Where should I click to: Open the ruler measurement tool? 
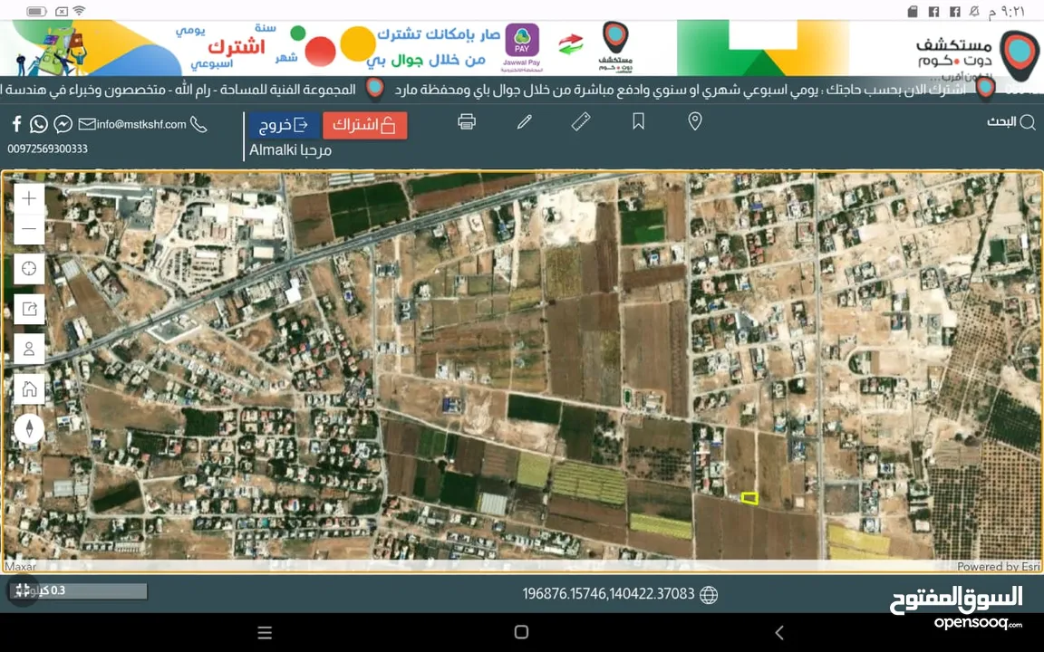pos(581,121)
